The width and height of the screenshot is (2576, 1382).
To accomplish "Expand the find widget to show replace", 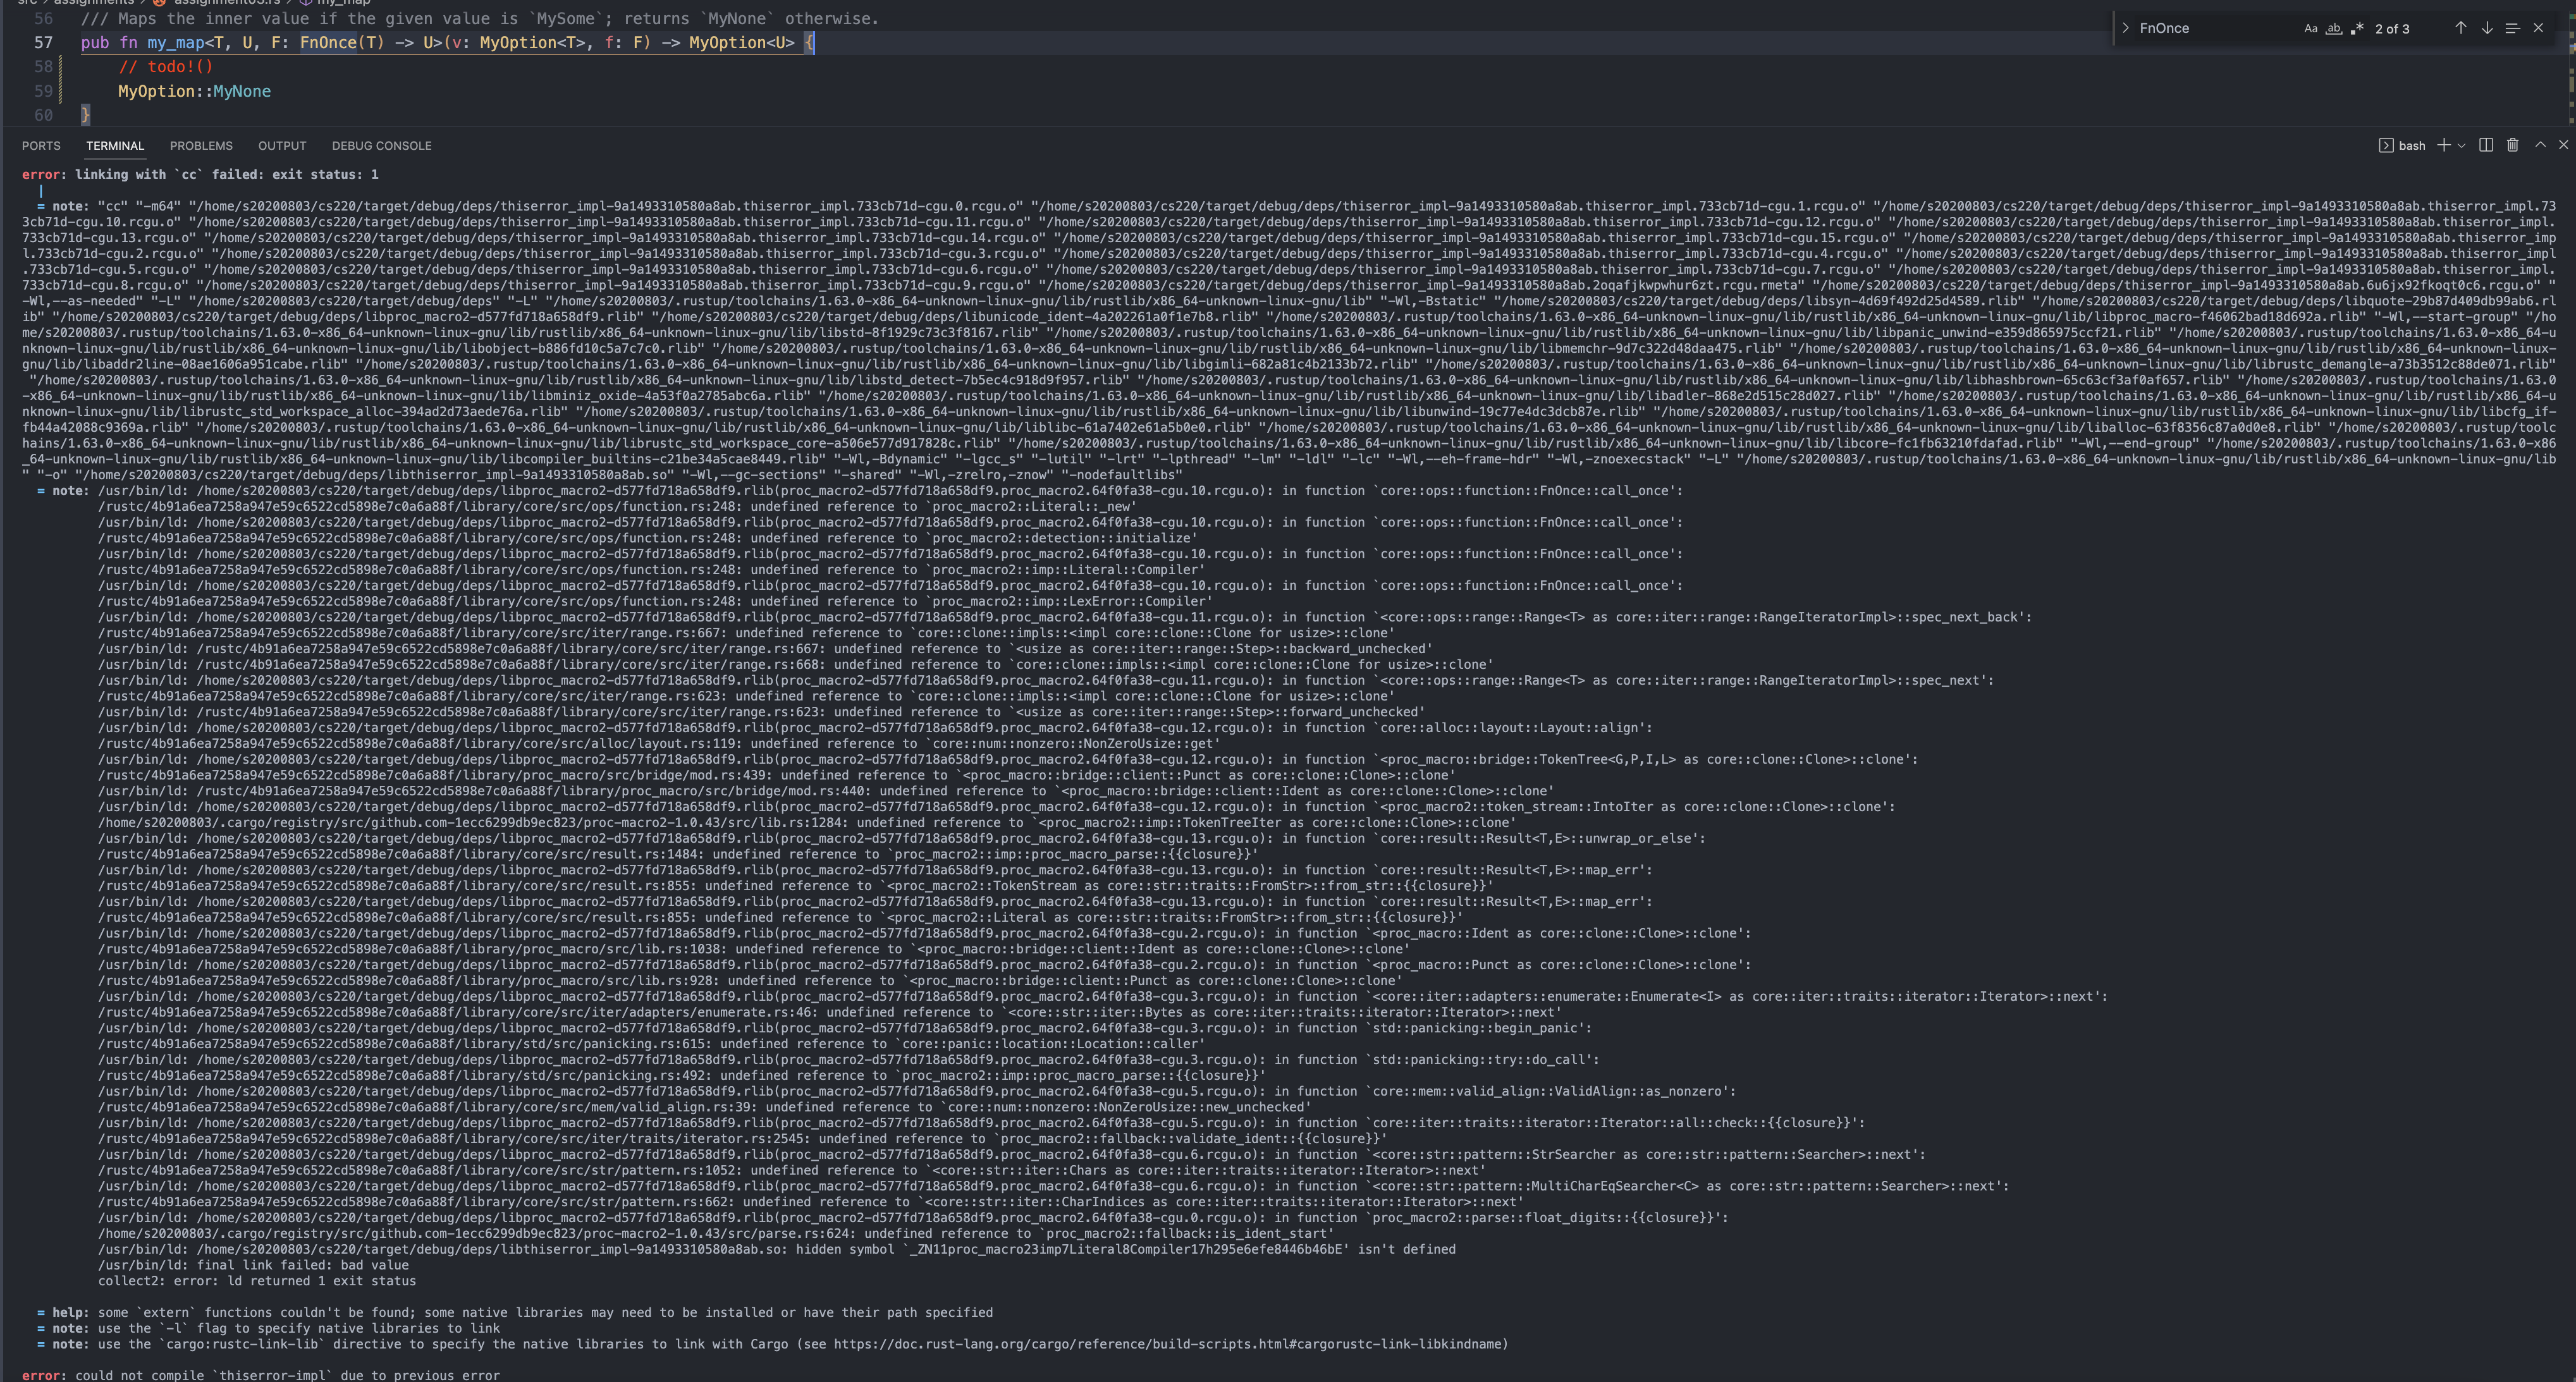I will [x=2125, y=28].
